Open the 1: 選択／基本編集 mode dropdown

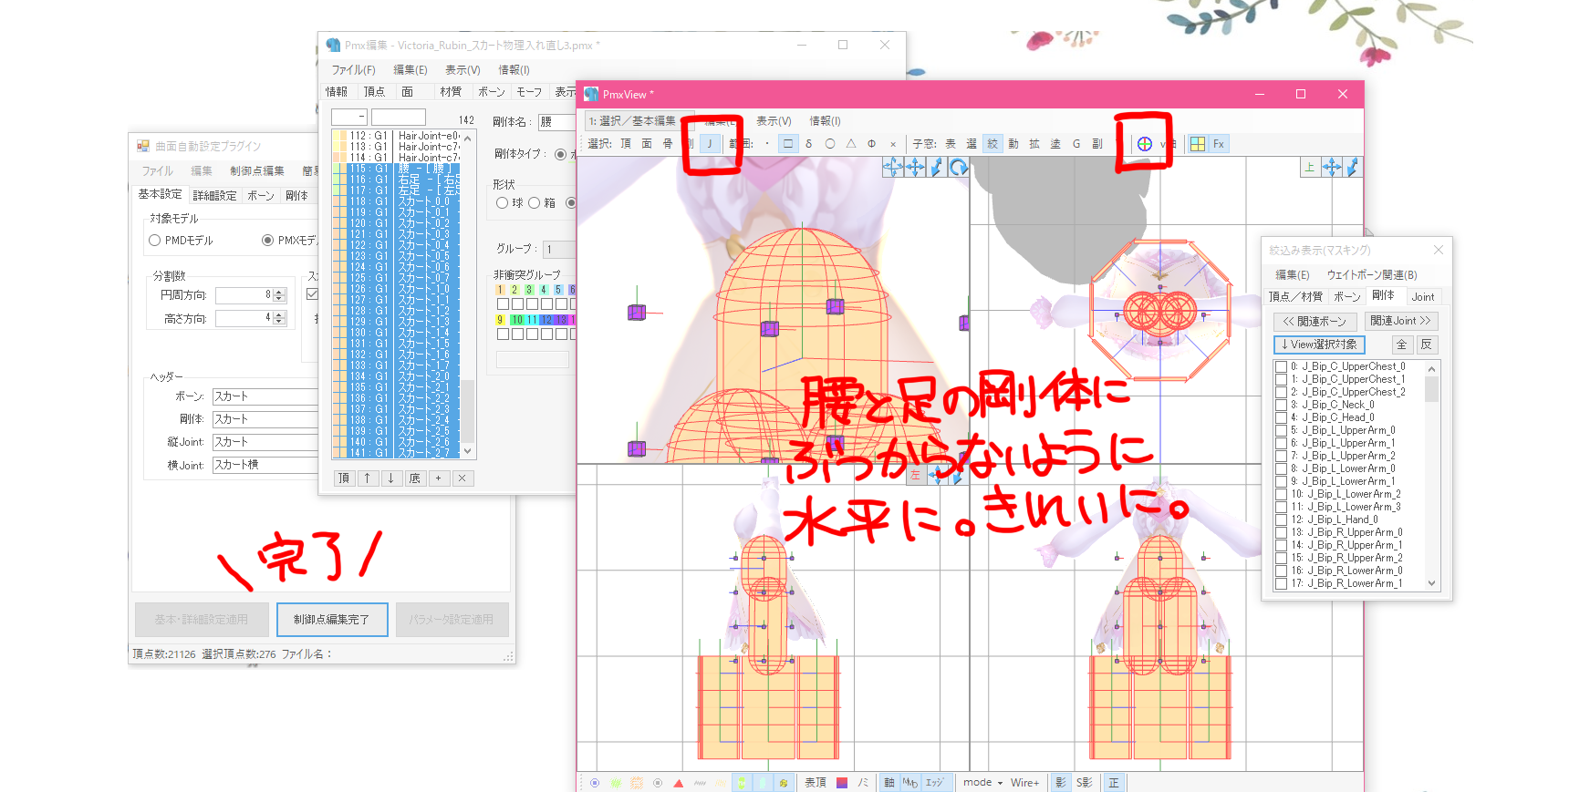click(639, 120)
